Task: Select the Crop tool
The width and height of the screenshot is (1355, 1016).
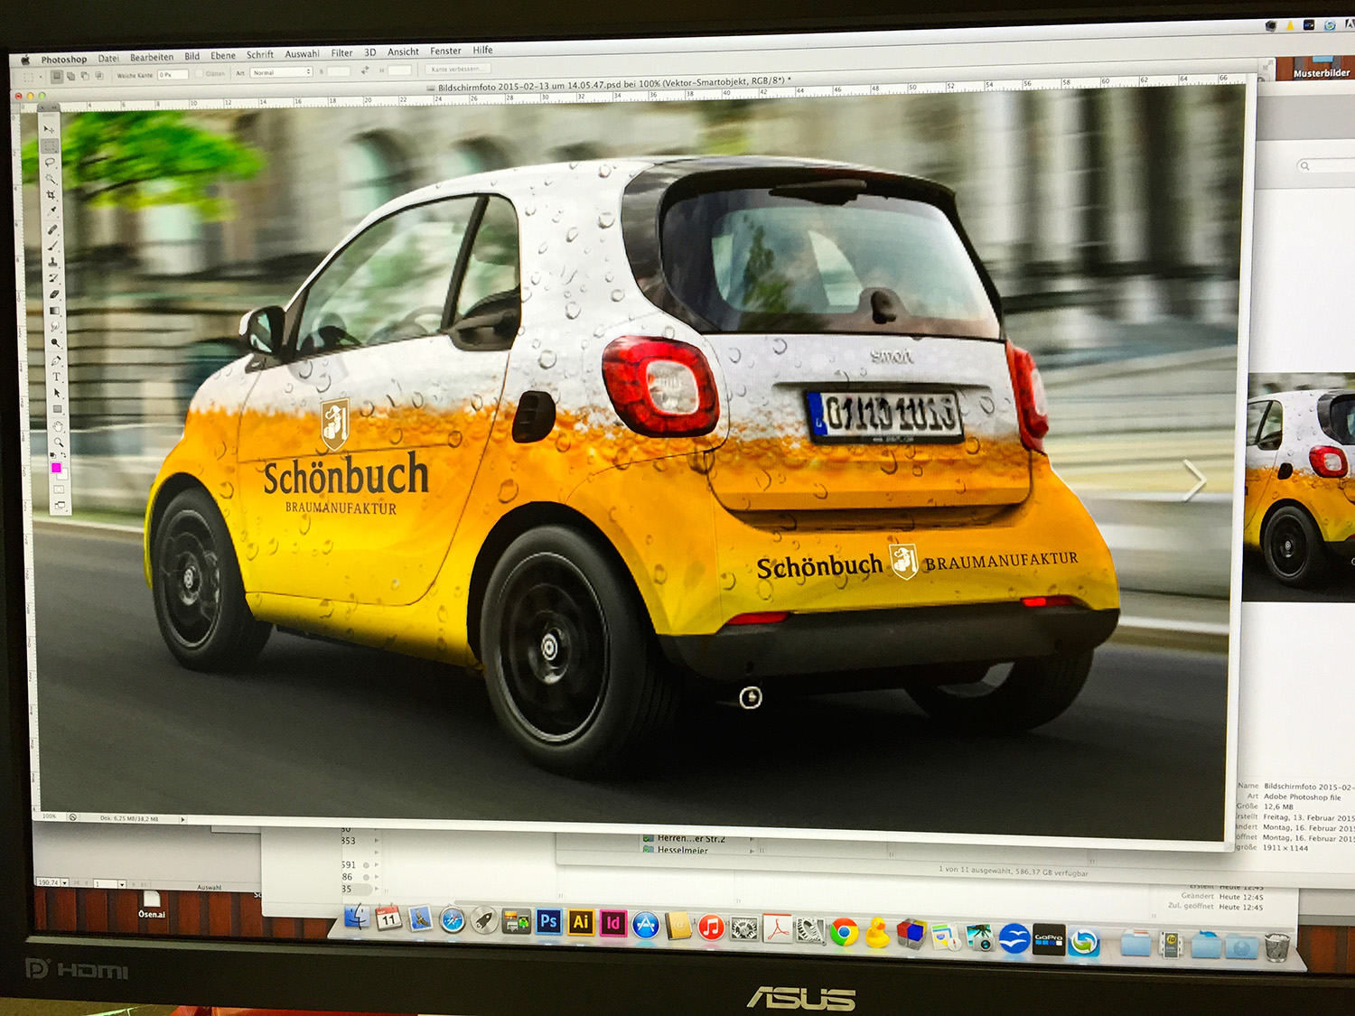Action: click(x=51, y=195)
